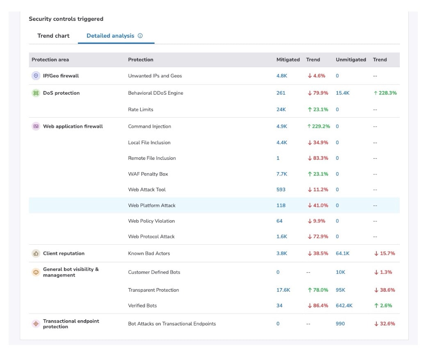Click the Client reputation thumbs-up icon
Screen dimensions: 424x350
(x=36, y=254)
